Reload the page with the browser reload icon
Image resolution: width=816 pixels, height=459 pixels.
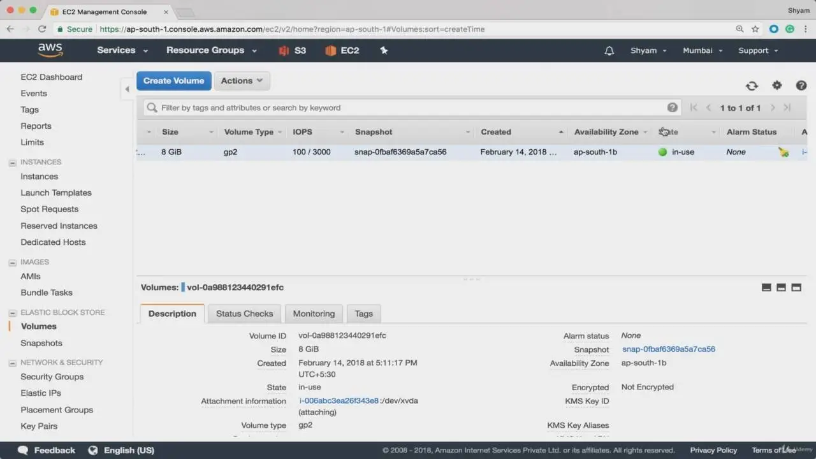click(x=42, y=29)
